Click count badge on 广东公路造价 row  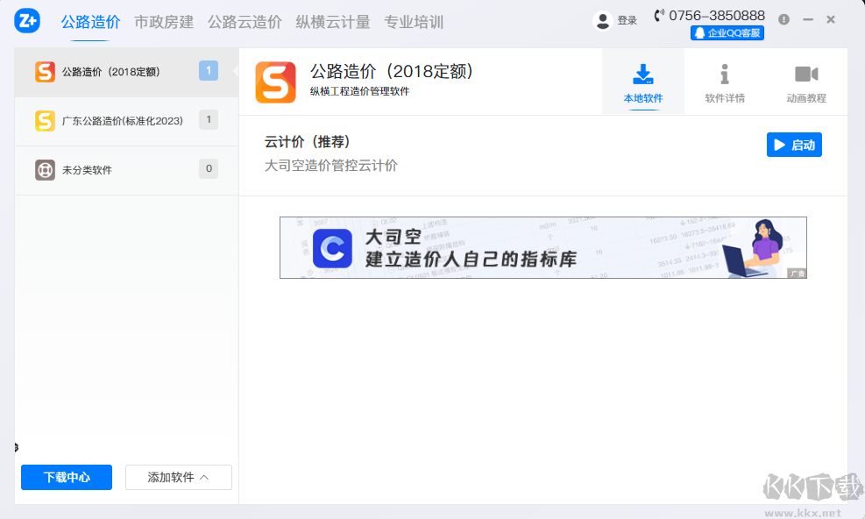[209, 120]
